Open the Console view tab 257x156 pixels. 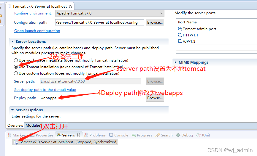tap(119, 135)
